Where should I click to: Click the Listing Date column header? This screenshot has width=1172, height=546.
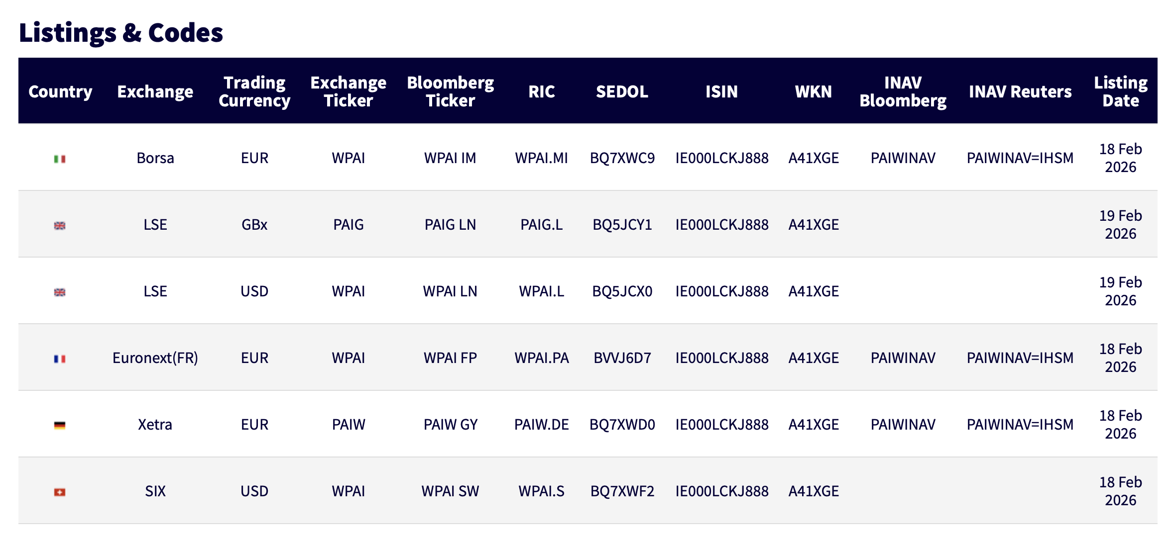pyautogui.click(x=1120, y=91)
